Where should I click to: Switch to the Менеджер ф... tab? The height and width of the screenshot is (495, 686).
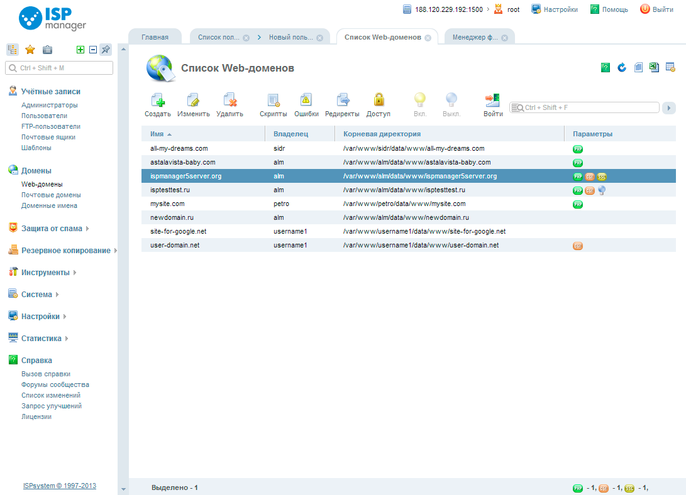pyautogui.click(x=475, y=37)
